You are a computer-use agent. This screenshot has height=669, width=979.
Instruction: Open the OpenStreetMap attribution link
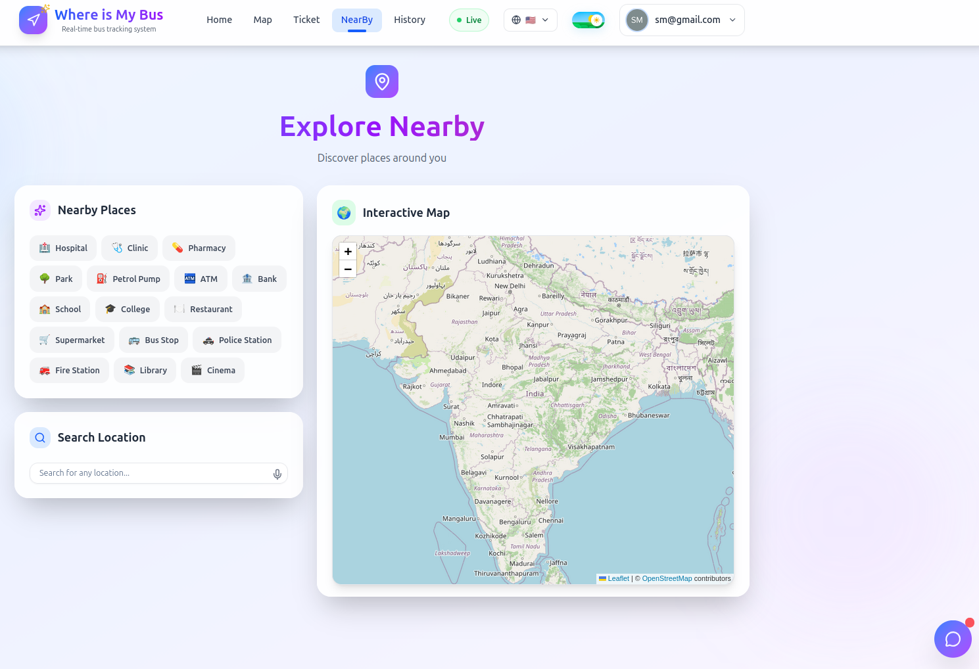pyautogui.click(x=667, y=579)
